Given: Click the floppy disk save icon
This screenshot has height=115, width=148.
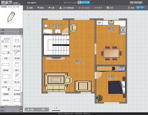Looking at the screenshot, I should pos(108,8).
